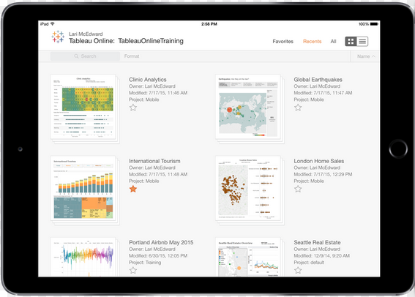Click the London Home Sales title
415x297 pixels.
[319, 161]
